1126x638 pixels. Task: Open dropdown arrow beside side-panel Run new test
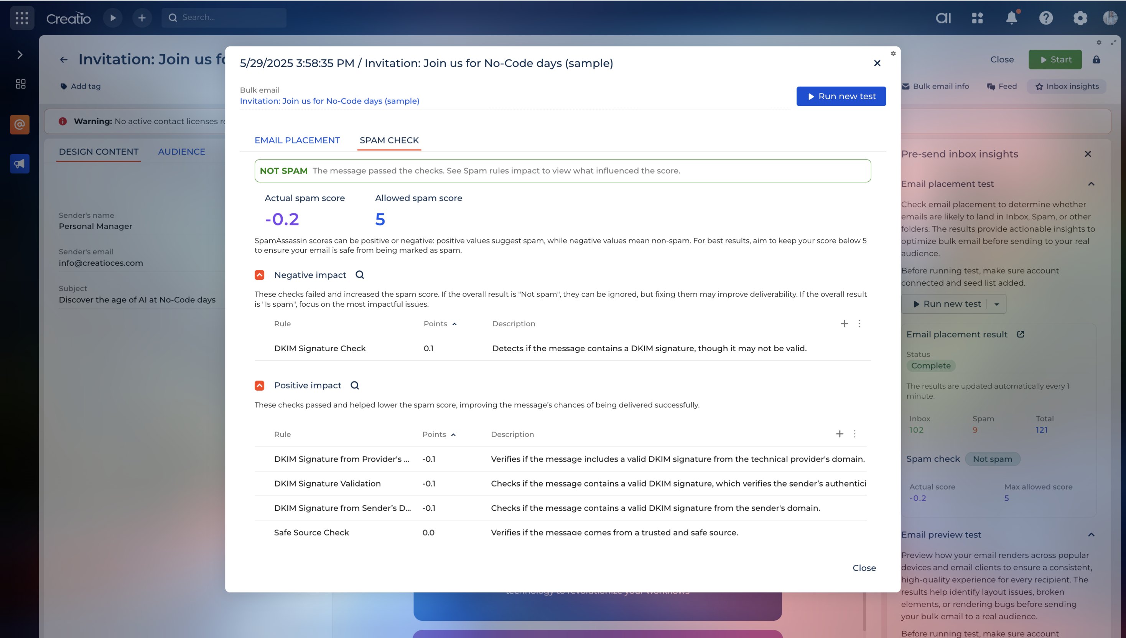(996, 304)
